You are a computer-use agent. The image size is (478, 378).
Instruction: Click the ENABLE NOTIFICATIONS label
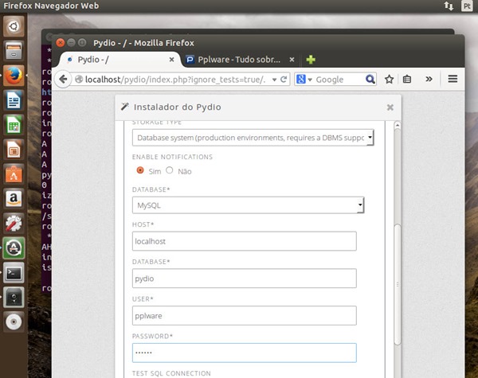click(x=172, y=157)
